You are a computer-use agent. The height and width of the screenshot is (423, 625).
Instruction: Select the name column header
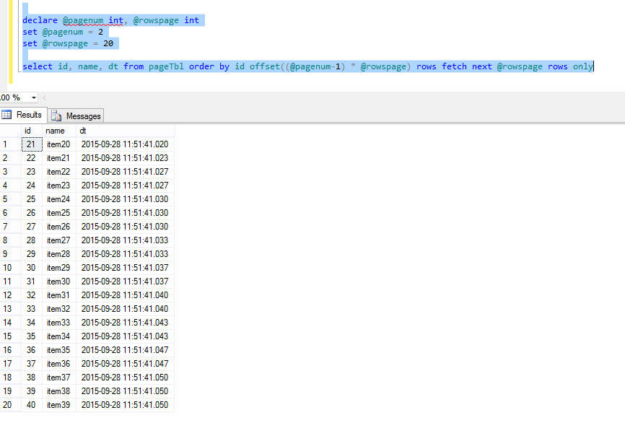click(55, 131)
